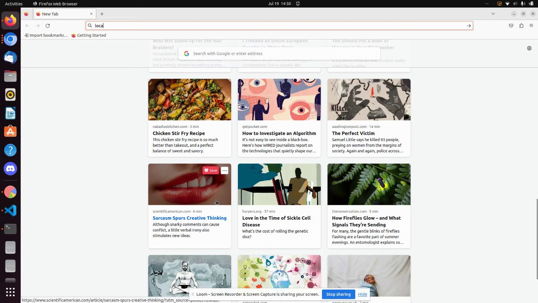Screen dimensions: 538x303
Task: Show Applications grid in the dock
Action: [x=11, y=292]
